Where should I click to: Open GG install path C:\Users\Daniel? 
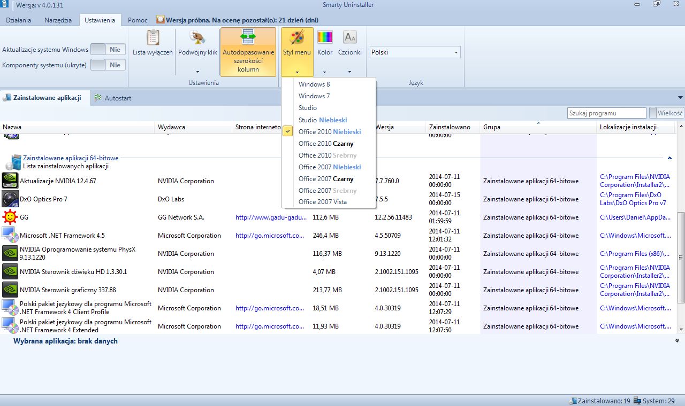click(635, 217)
